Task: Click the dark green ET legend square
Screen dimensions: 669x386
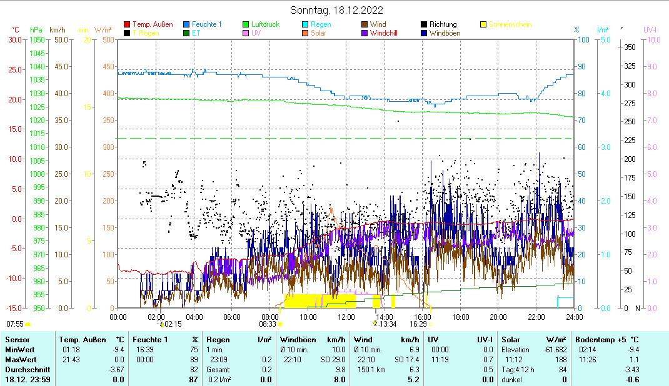Action: click(187, 33)
